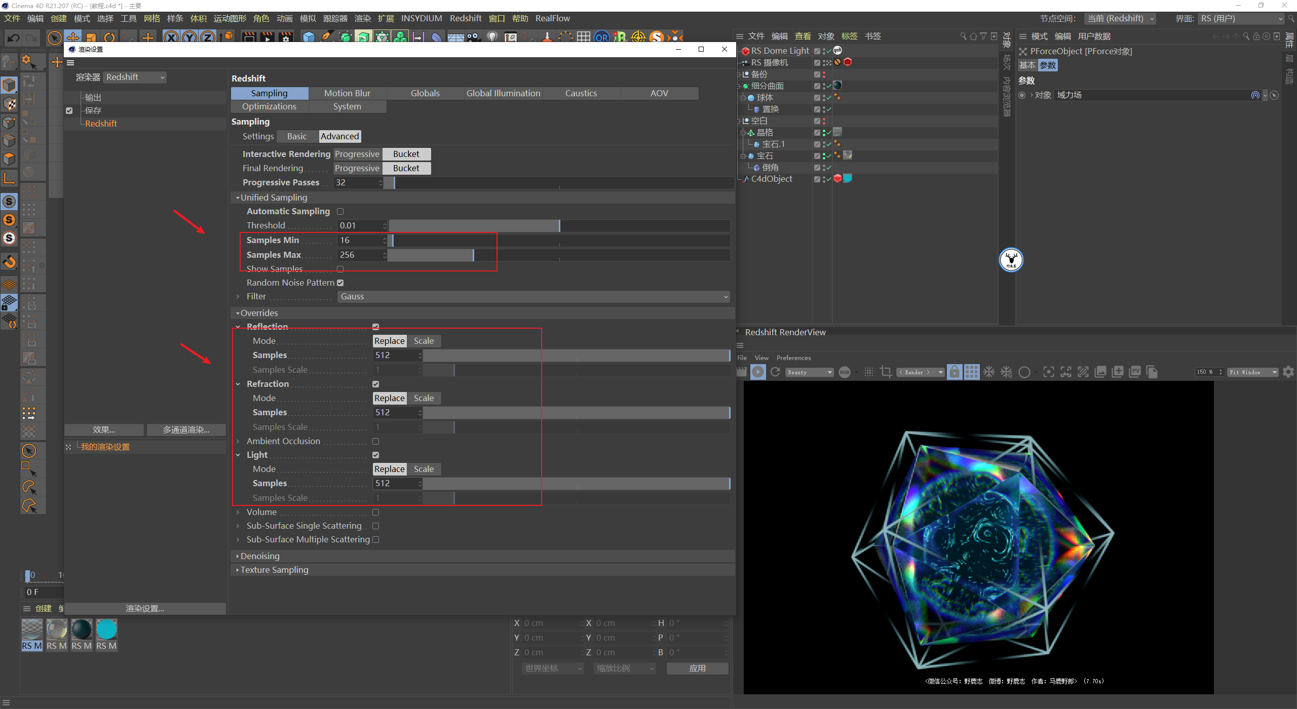Open the Redshift menu in menu bar
This screenshot has height=709, width=1297.
point(465,18)
